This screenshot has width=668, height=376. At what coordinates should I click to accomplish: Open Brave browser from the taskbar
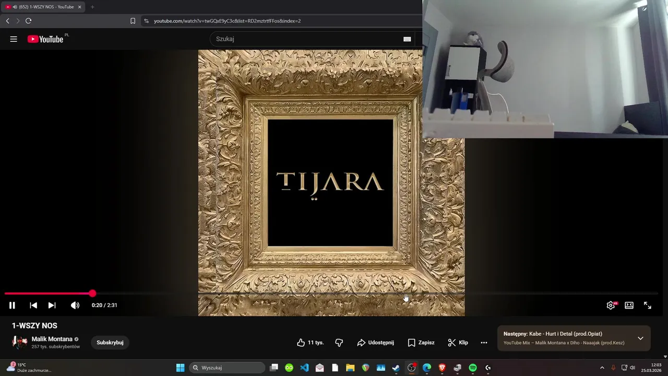point(442,368)
